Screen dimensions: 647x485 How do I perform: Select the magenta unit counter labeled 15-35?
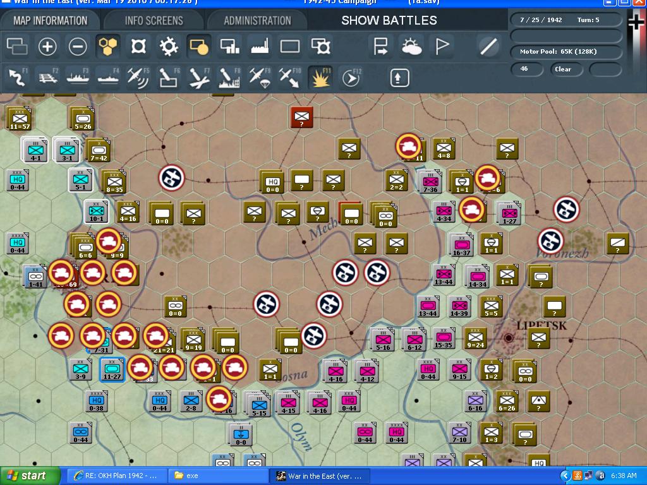444,338
